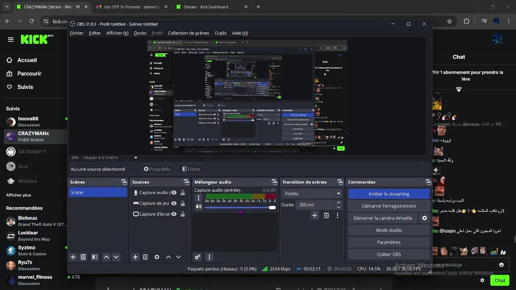Image resolution: width=516 pixels, height=290 pixels.
Task: Add a scene transition with plus icon
Action: tap(315, 215)
